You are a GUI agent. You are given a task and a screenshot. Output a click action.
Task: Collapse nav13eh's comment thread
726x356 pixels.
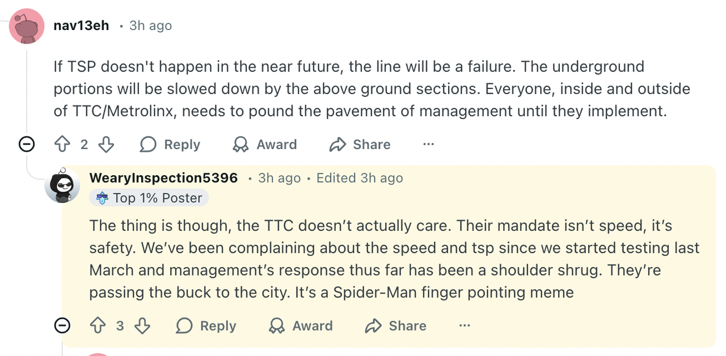(x=26, y=145)
